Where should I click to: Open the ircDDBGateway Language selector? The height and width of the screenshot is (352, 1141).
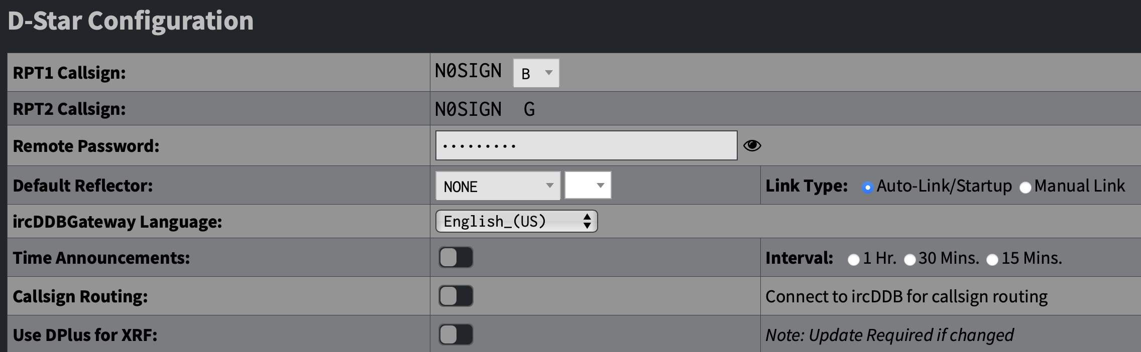click(x=516, y=221)
